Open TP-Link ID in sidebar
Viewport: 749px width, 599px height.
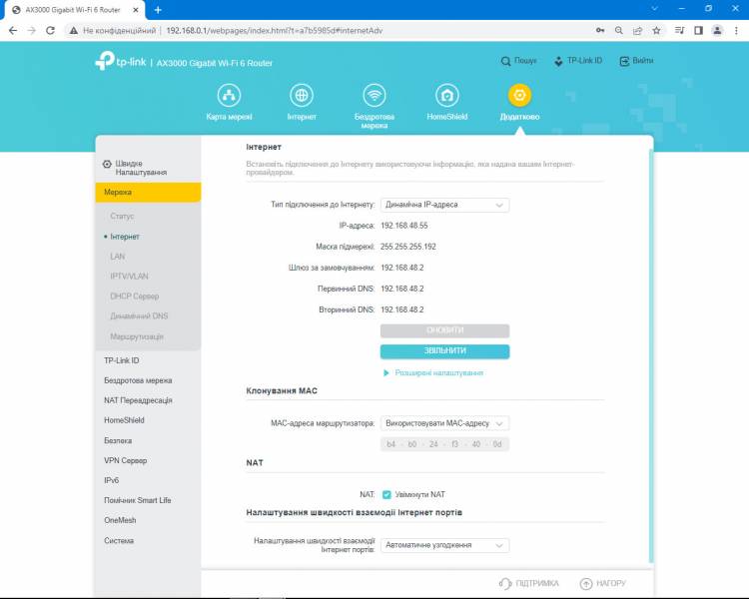click(x=121, y=360)
